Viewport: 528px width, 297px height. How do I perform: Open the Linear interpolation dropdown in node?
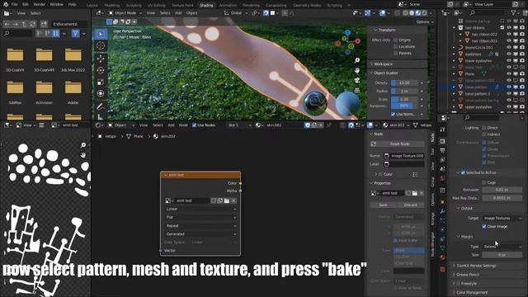(200, 209)
